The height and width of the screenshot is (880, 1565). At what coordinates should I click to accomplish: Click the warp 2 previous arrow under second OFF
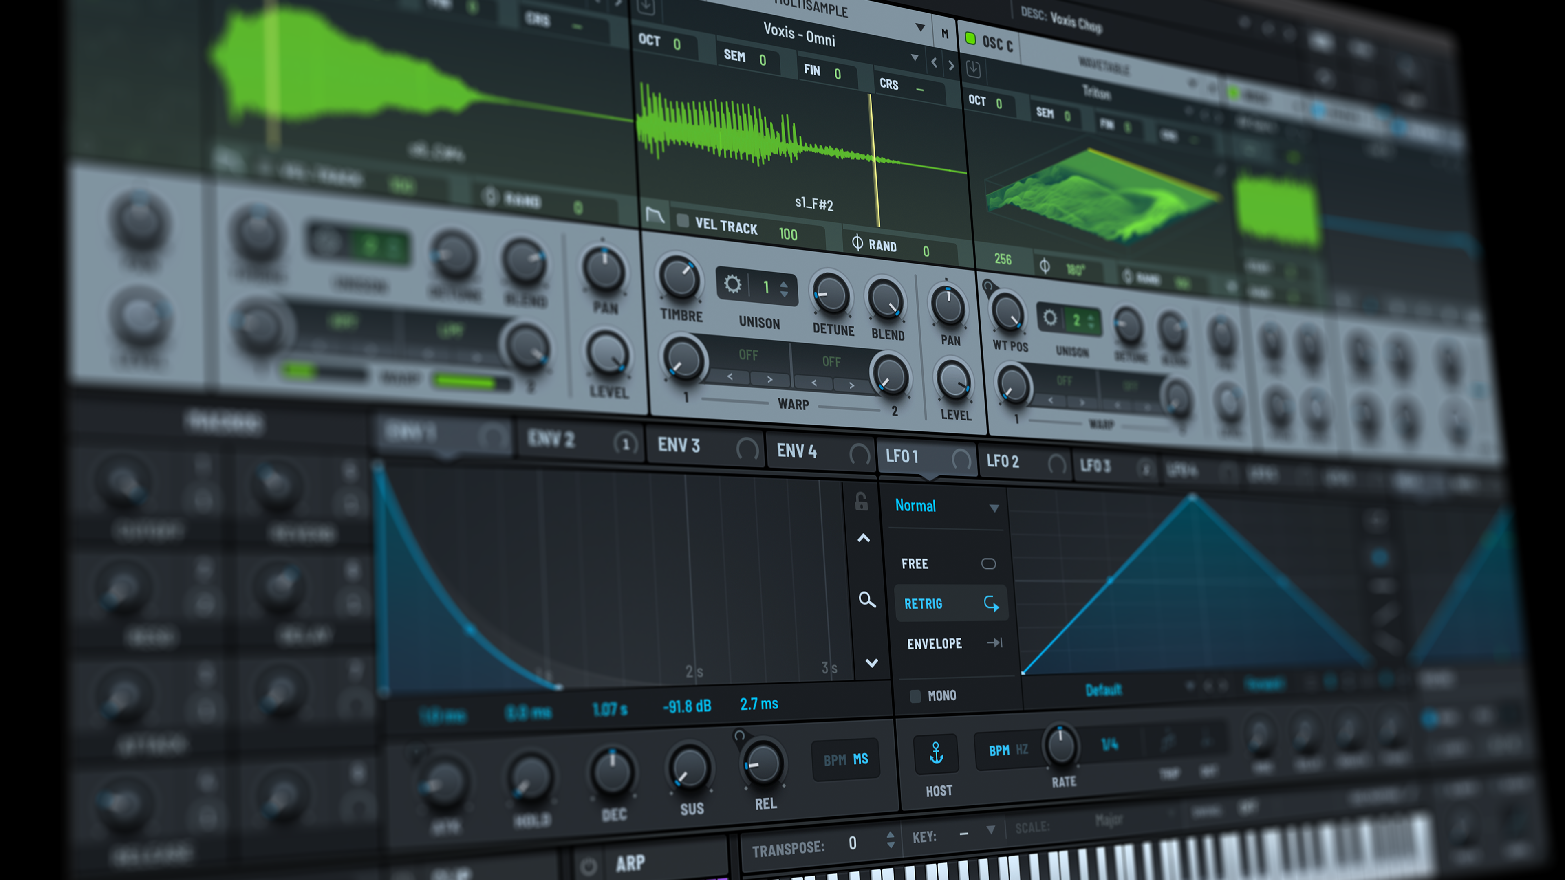click(813, 383)
